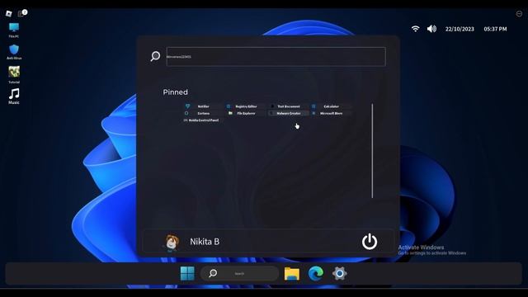Image resolution: width=528 pixels, height=297 pixels.
Task: Click the date 22/10/2023
Action: tap(460, 29)
